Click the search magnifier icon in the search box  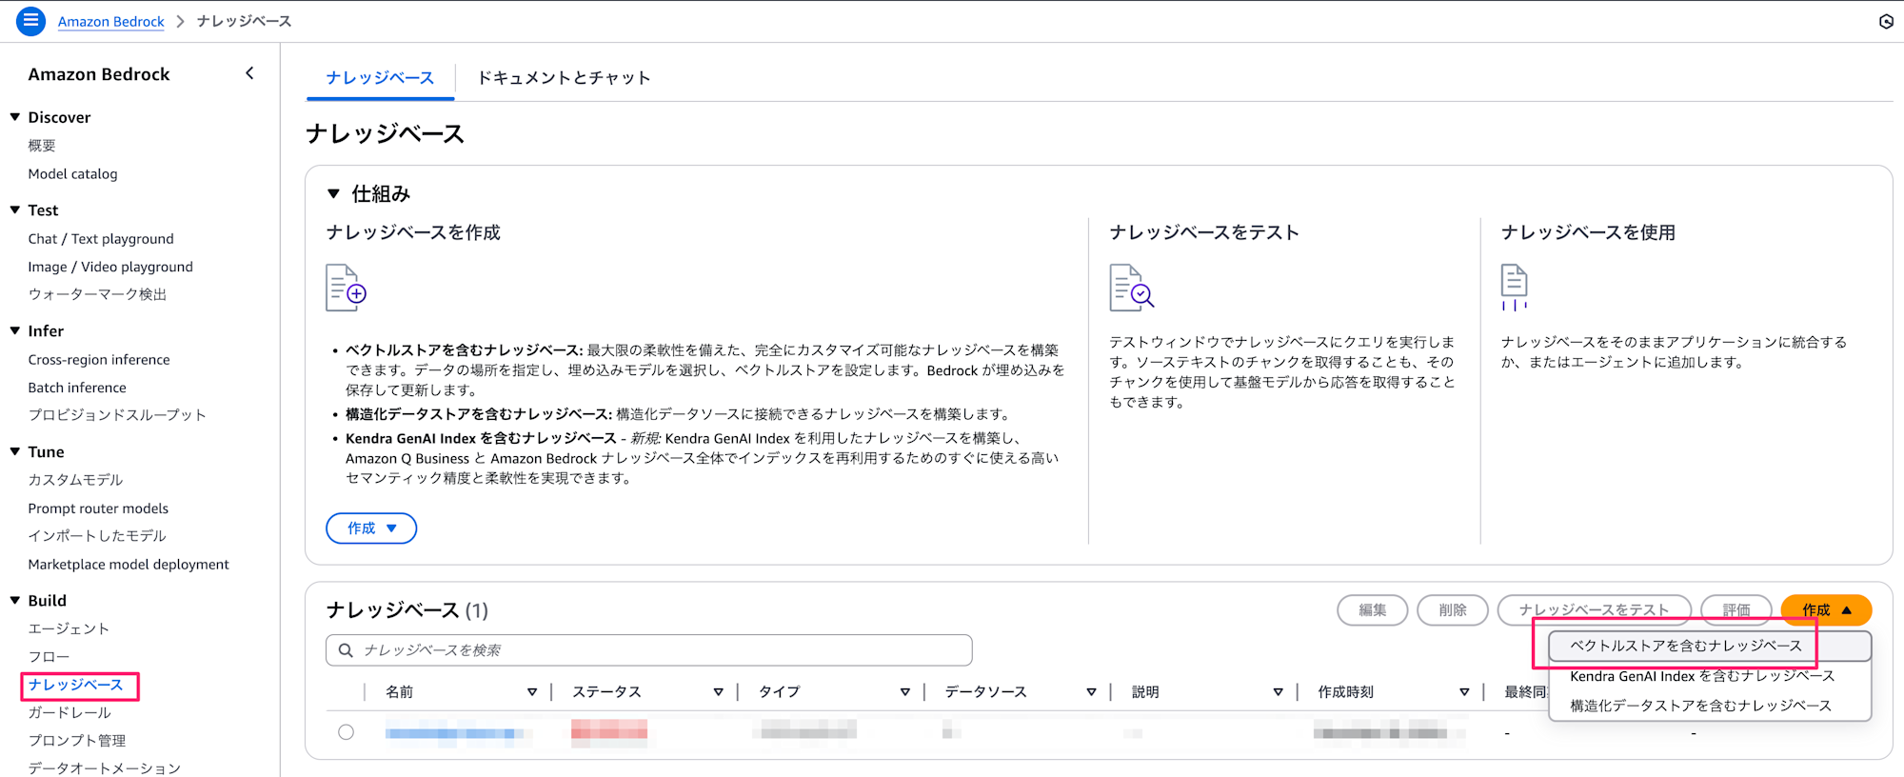(x=346, y=650)
